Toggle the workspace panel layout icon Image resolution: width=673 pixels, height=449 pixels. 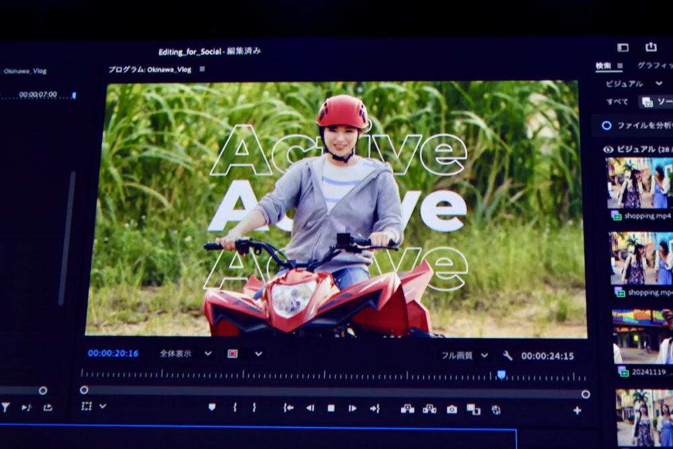coord(623,47)
